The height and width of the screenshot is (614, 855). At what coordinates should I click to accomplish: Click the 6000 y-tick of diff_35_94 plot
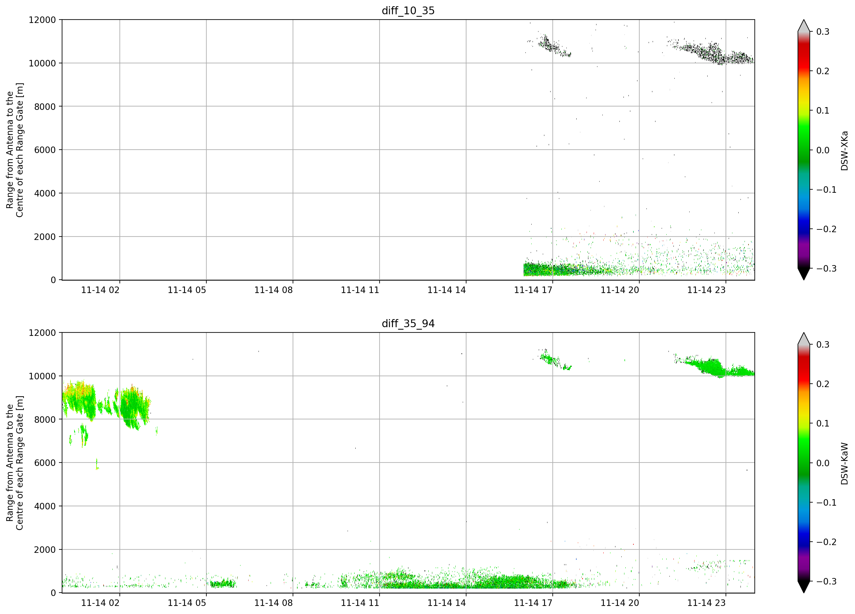[45, 463]
